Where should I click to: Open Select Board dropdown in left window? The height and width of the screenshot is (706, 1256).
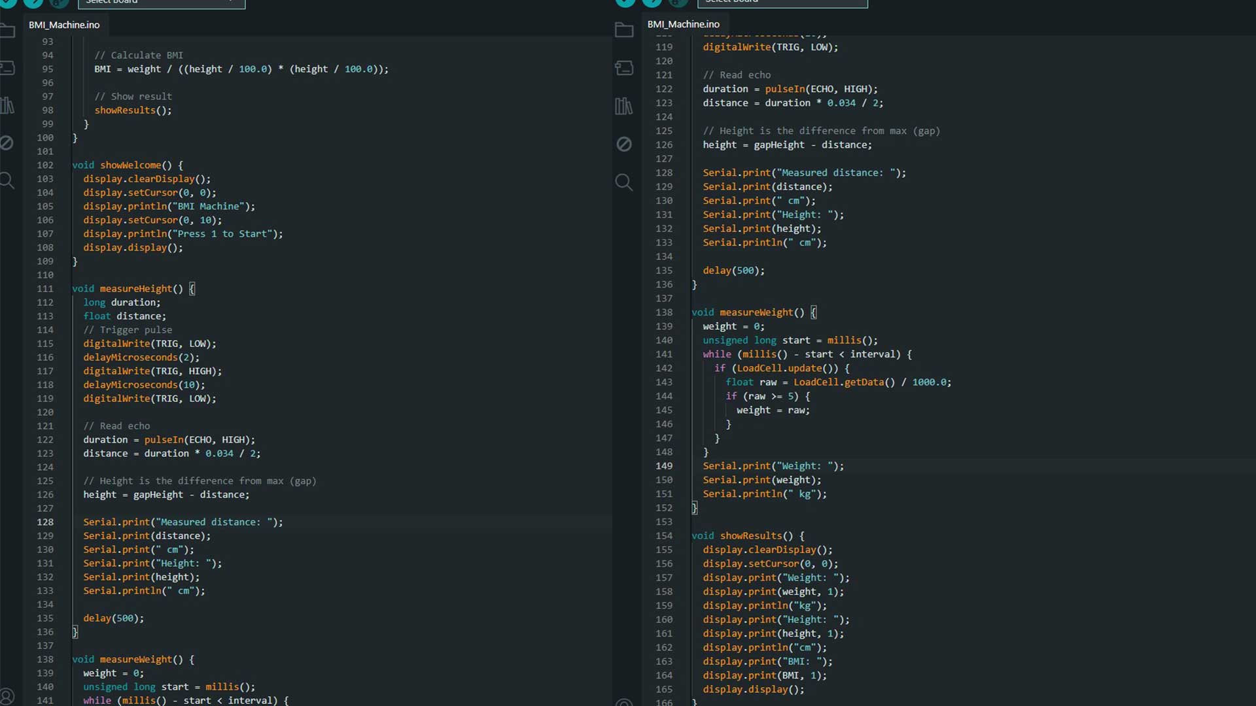tap(162, 3)
